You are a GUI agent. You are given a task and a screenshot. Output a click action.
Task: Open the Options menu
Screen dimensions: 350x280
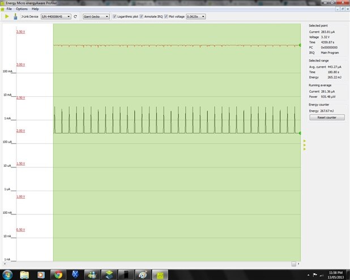point(22,9)
